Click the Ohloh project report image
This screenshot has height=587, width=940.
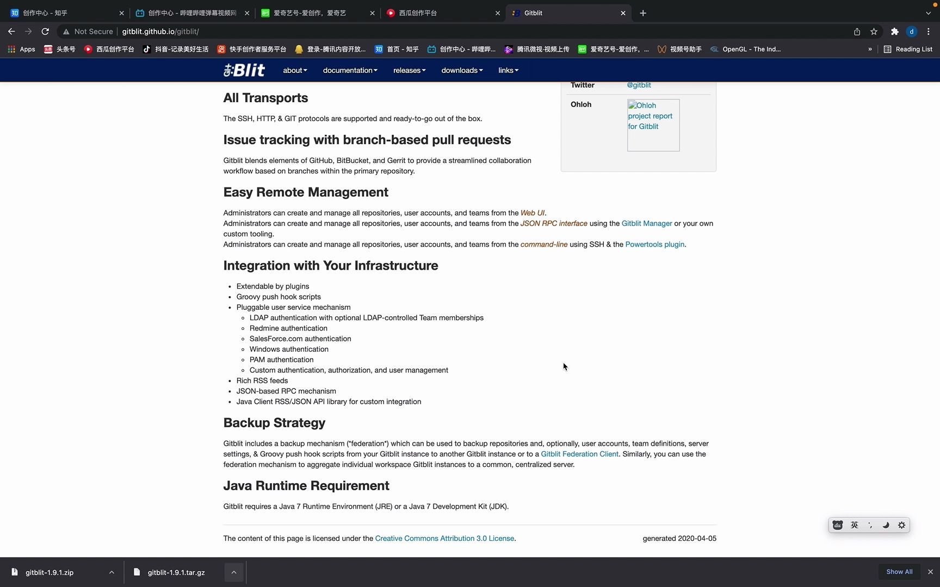point(653,125)
